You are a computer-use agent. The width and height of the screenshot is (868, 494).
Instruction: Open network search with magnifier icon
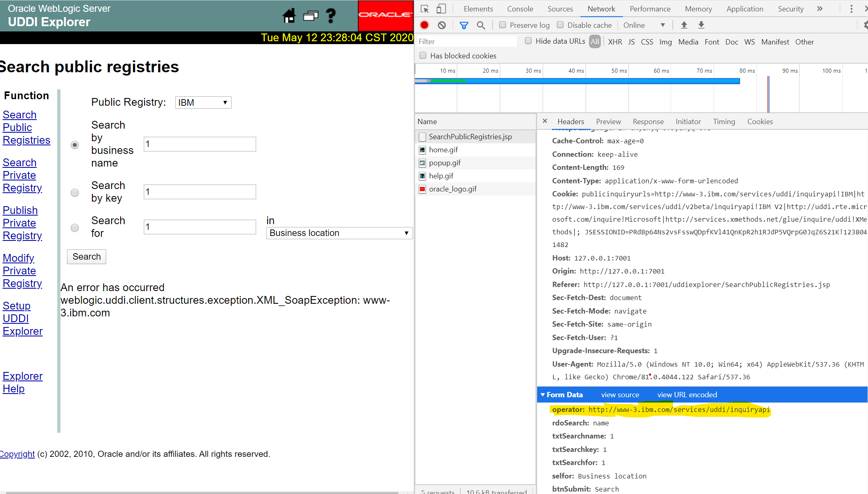tap(481, 25)
